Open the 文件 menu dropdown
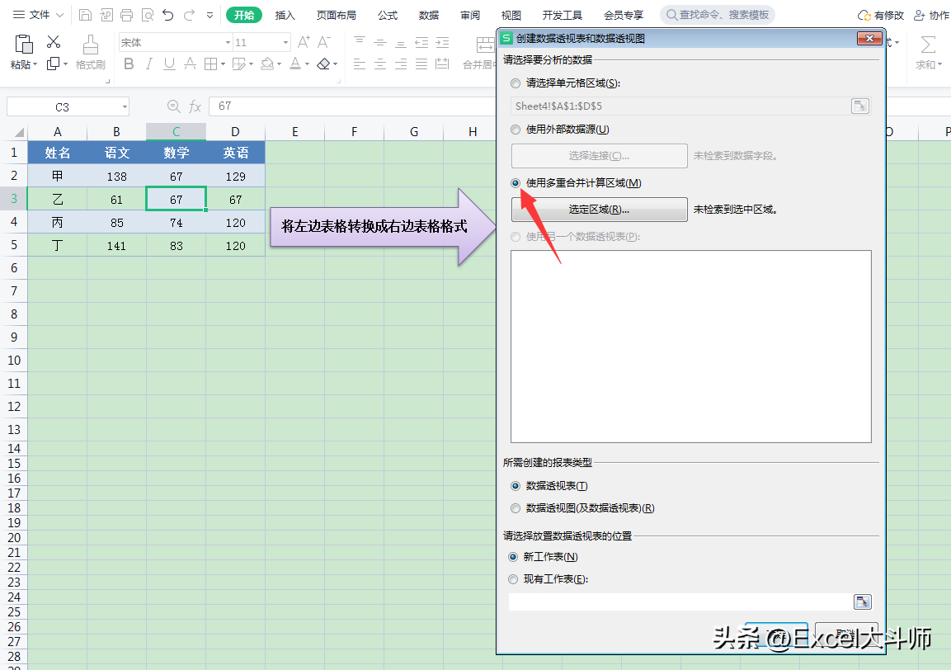Screen dimensions: 951x670 pos(38,15)
